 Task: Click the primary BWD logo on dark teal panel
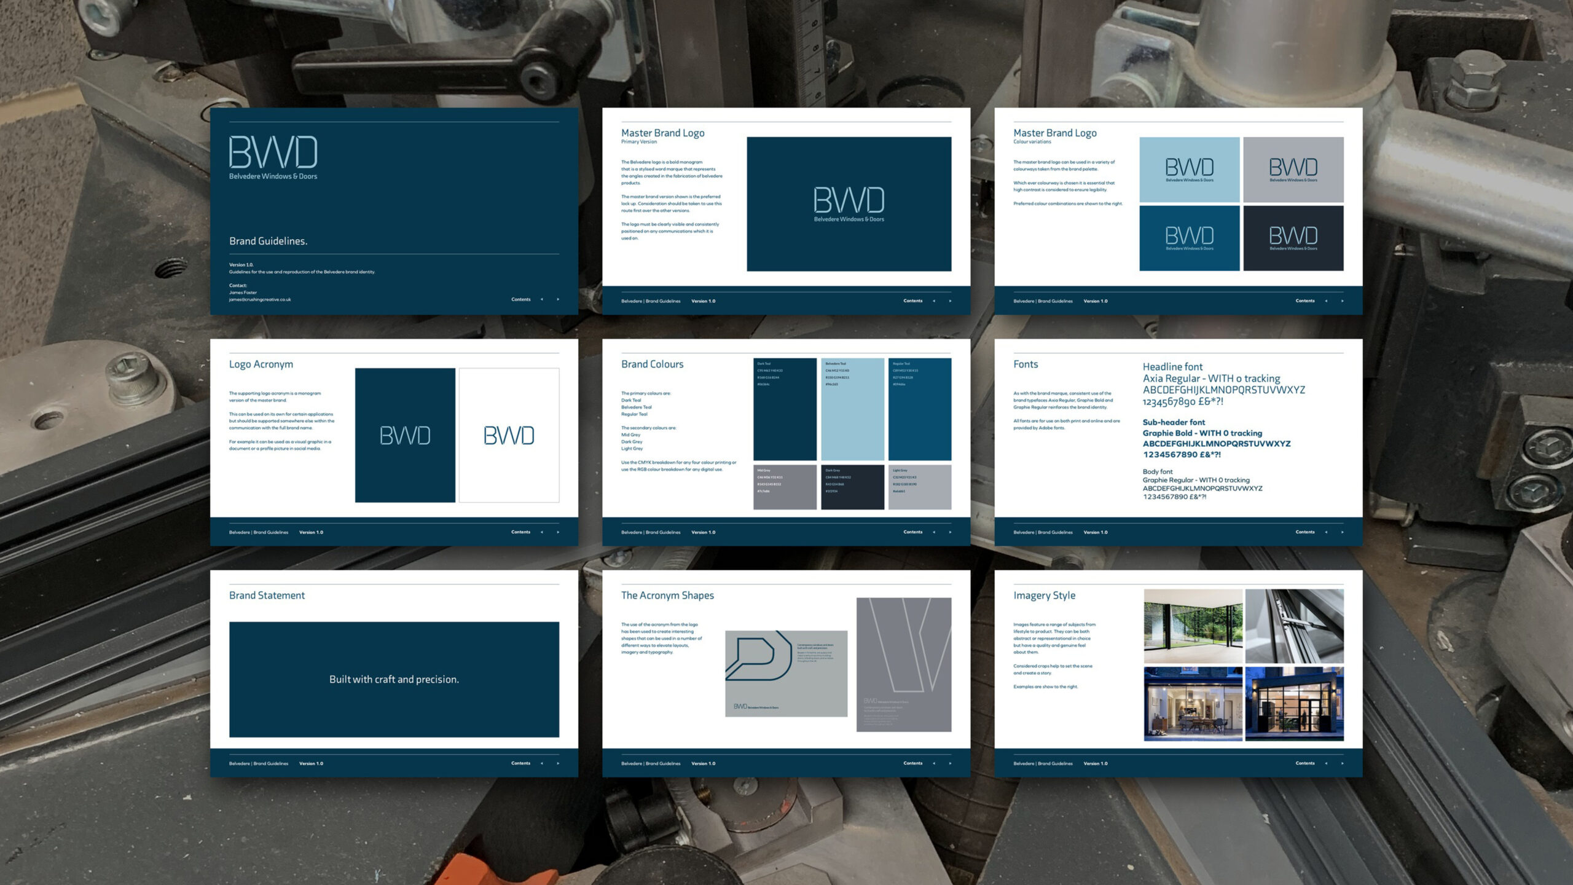click(x=849, y=204)
